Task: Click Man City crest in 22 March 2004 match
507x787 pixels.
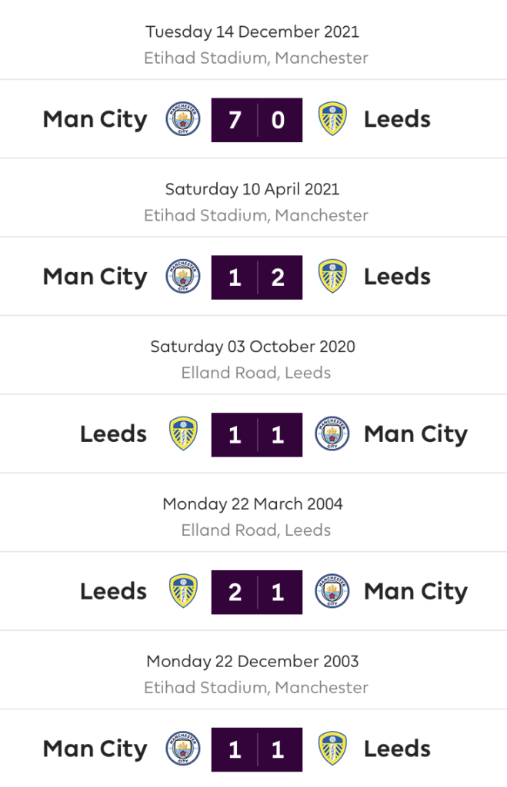Action: (x=332, y=591)
